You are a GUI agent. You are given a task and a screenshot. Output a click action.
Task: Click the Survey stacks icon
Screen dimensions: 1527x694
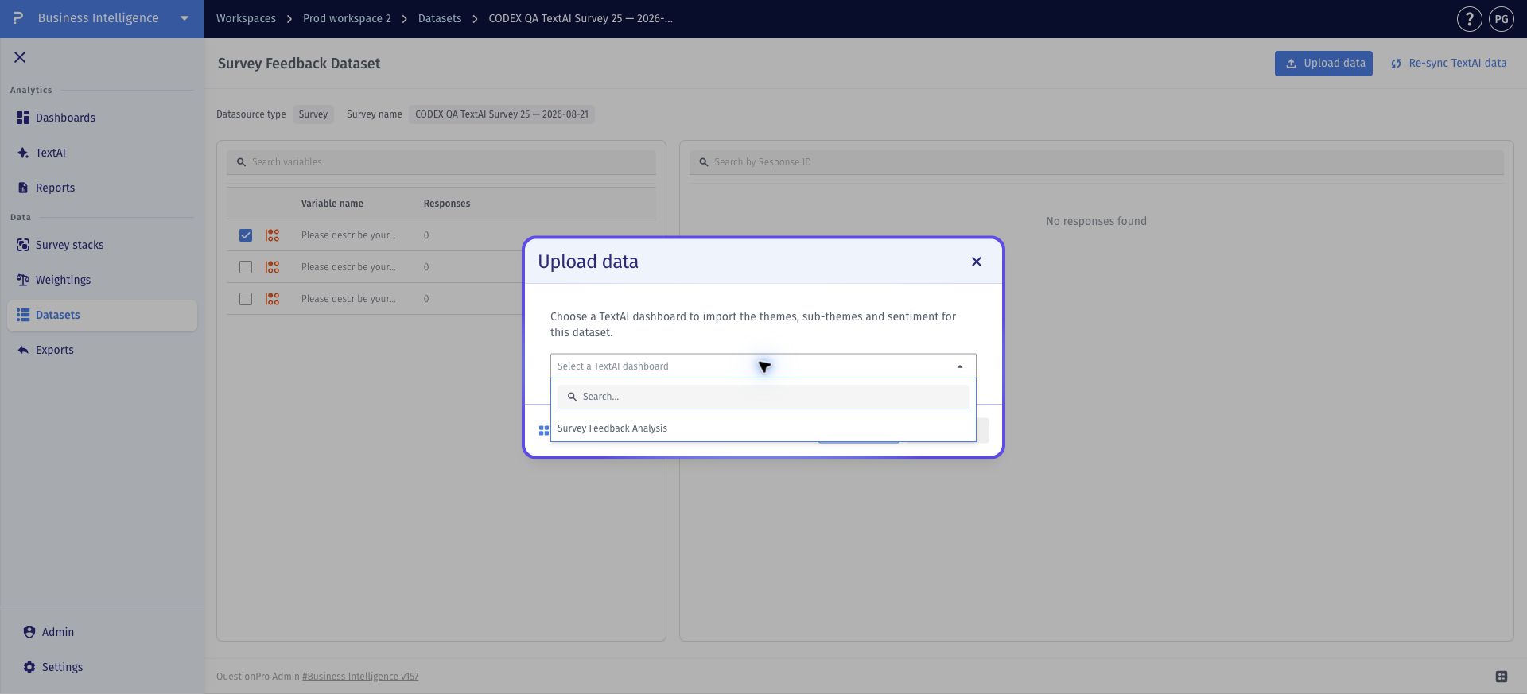click(x=23, y=245)
